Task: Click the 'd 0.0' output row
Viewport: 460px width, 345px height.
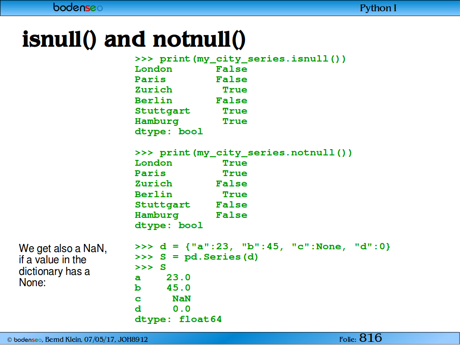Action: pyautogui.click(x=163, y=309)
